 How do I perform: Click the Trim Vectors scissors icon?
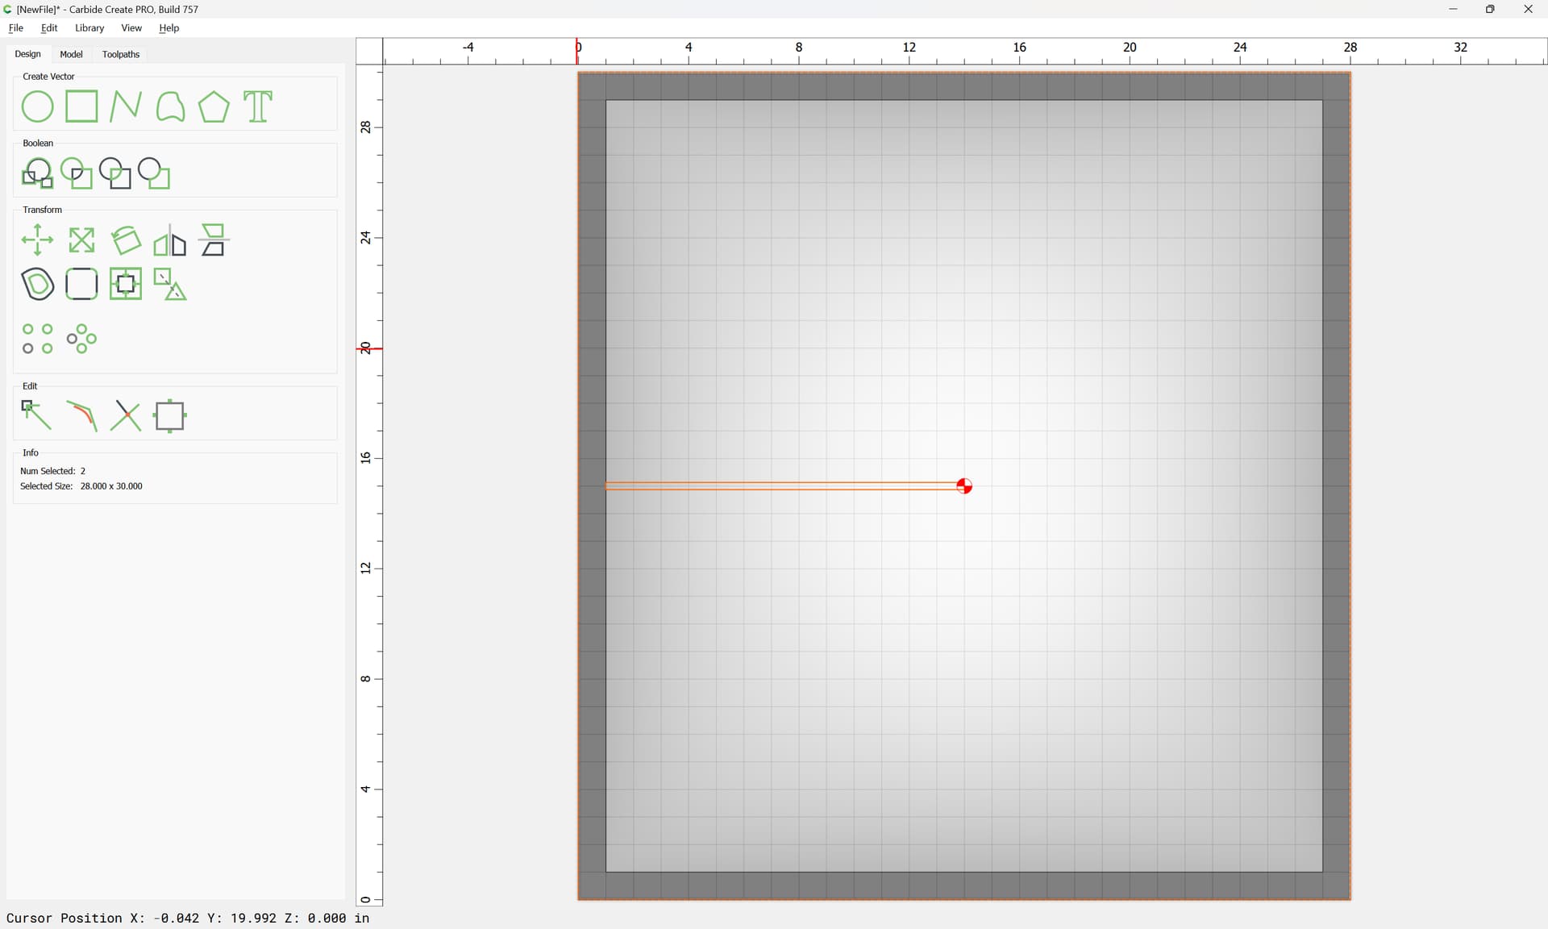tap(126, 416)
